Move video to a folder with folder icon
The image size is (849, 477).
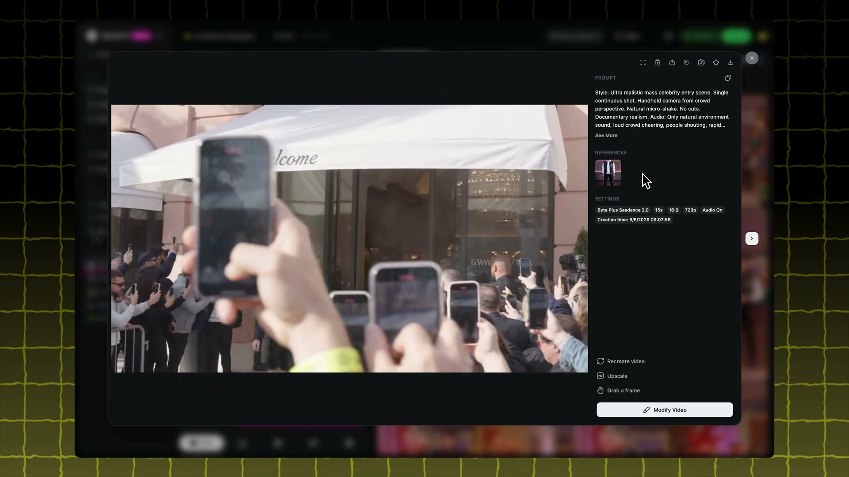(701, 63)
